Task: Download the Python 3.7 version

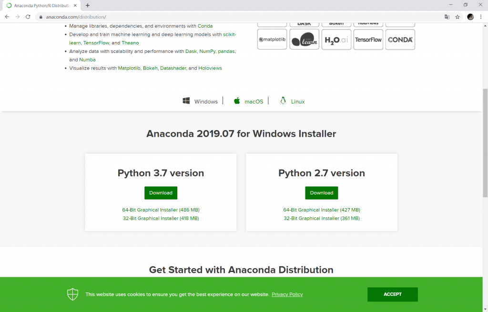Action: [161, 193]
